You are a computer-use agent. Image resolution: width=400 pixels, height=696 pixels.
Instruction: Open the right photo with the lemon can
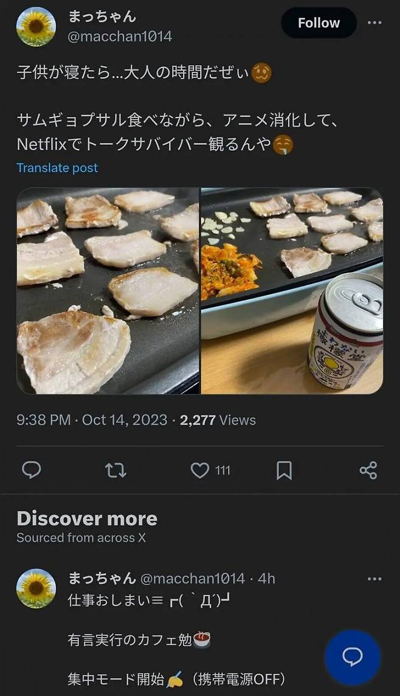point(292,291)
